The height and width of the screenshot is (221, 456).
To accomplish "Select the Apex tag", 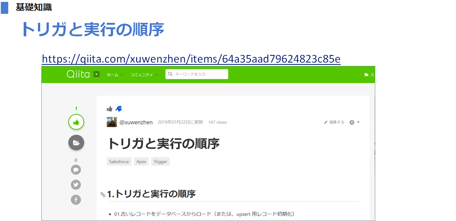I will tap(141, 161).
